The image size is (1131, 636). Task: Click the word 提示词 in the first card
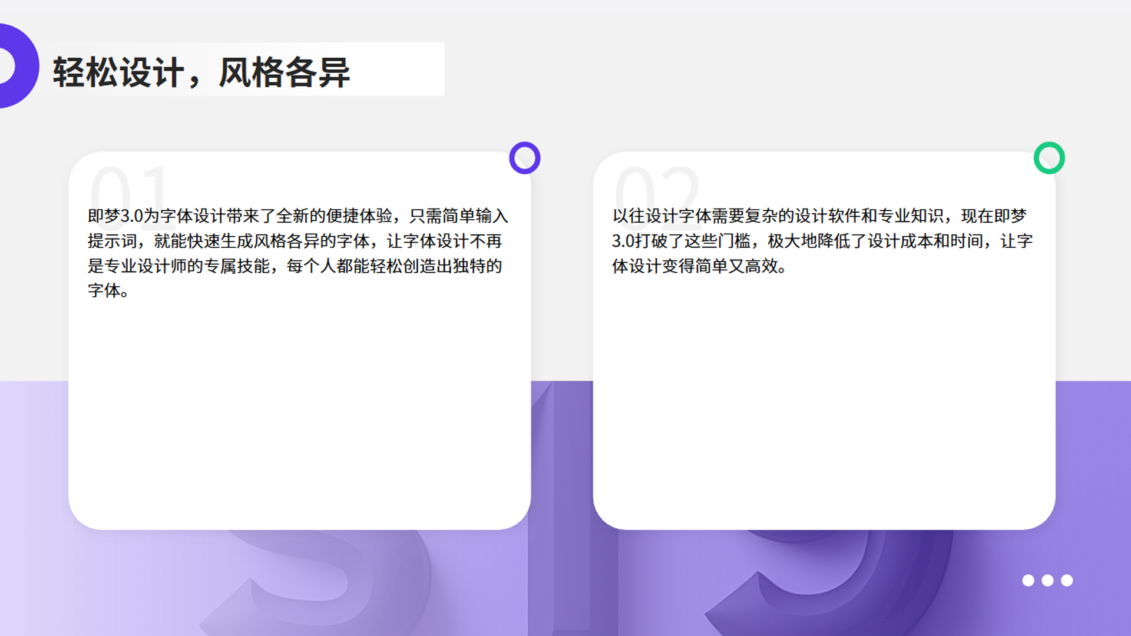[x=113, y=241]
